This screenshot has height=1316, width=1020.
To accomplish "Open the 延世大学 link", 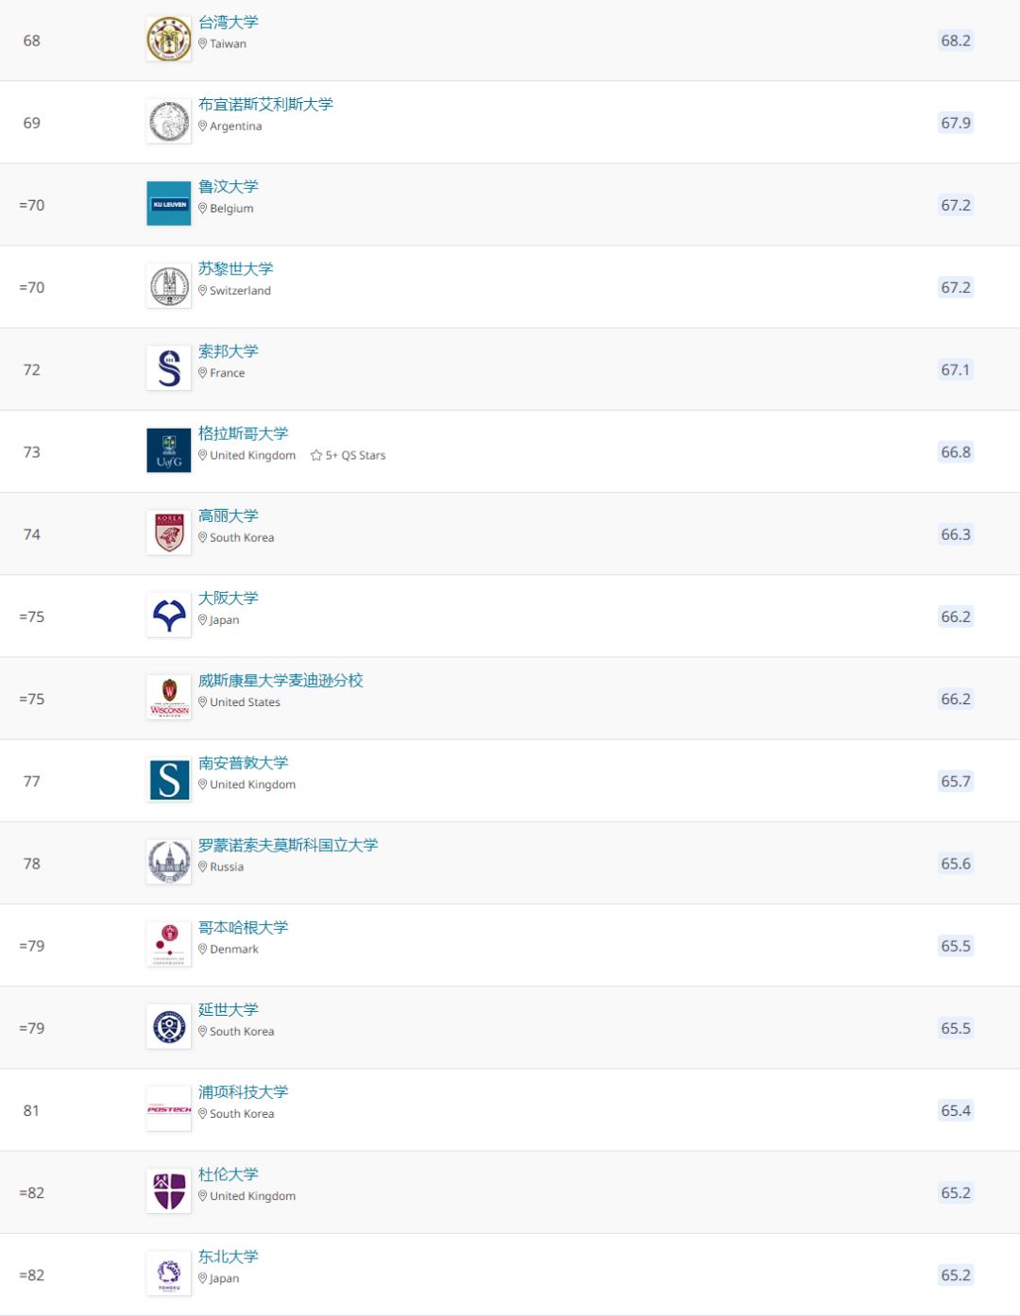I will pyautogui.click(x=228, y=1009).
